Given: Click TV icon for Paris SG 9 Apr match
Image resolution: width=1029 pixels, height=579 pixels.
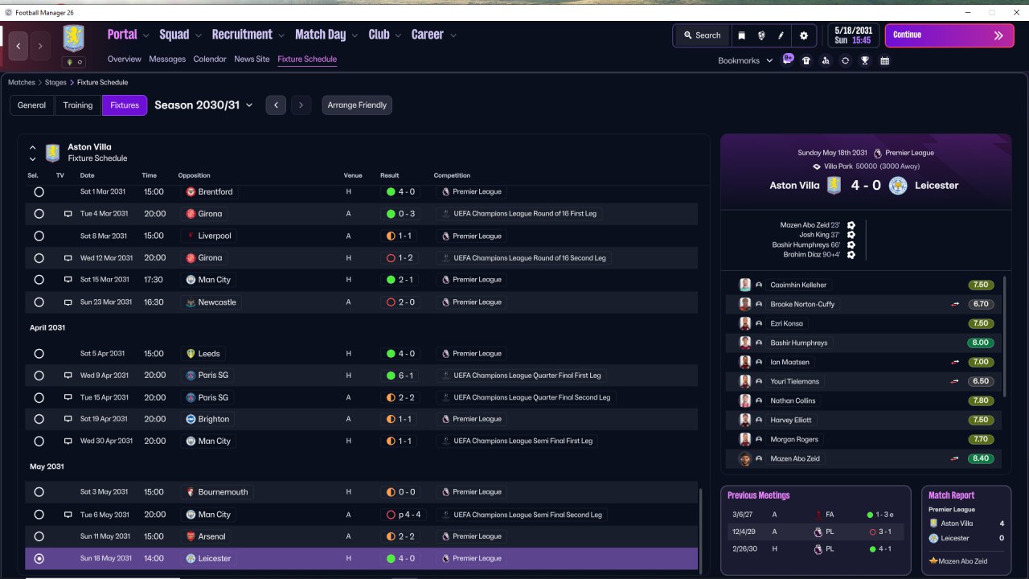Looking at the screenshot, I should 68,376.
